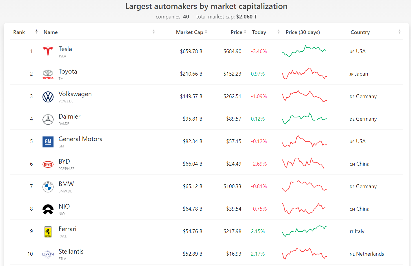Screen dimensions: 411x266
Task: Click the General Motors GM logo
Action: [48, 142]
